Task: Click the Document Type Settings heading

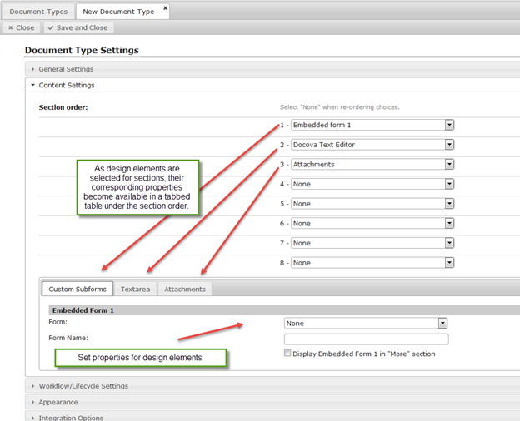Action: [x=82, y=51]
